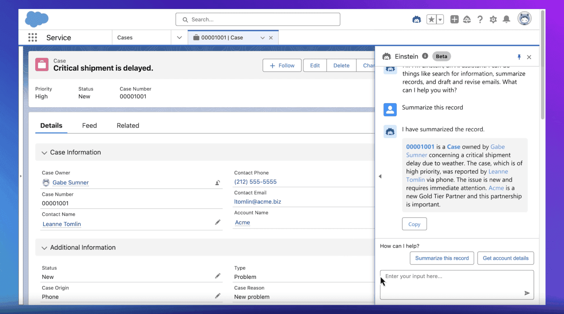
Task: Close the 00001001 Case tab
Action: (271, 38)
